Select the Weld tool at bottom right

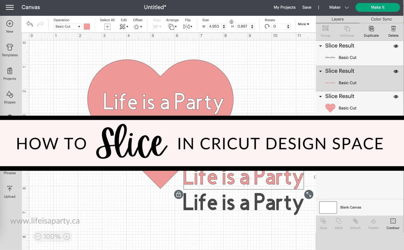pyautogui.click(x=339, y=224)
